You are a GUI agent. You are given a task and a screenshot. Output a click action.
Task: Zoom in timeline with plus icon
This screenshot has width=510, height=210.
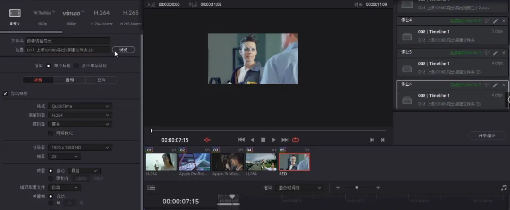coord(378,187)
